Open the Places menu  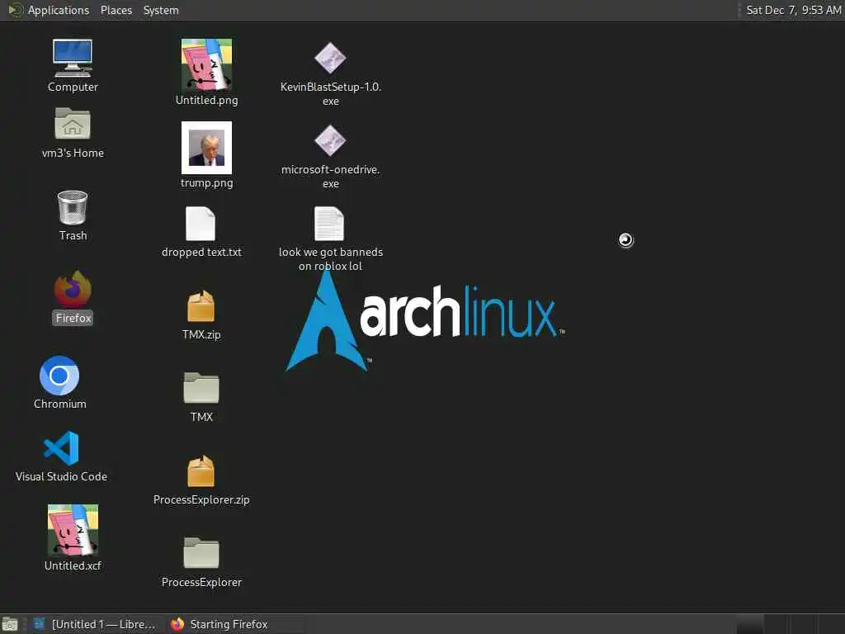[116, 10]
